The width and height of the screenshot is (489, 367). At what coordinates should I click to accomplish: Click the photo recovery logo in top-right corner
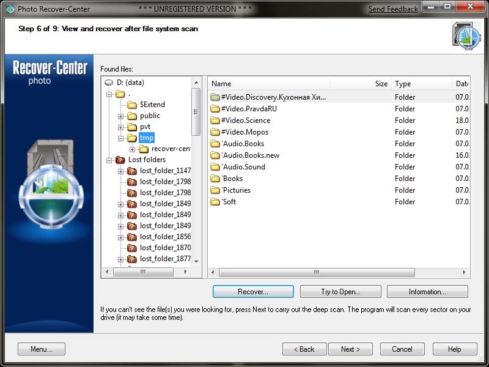pyautogui.click(x=466, y=35)
